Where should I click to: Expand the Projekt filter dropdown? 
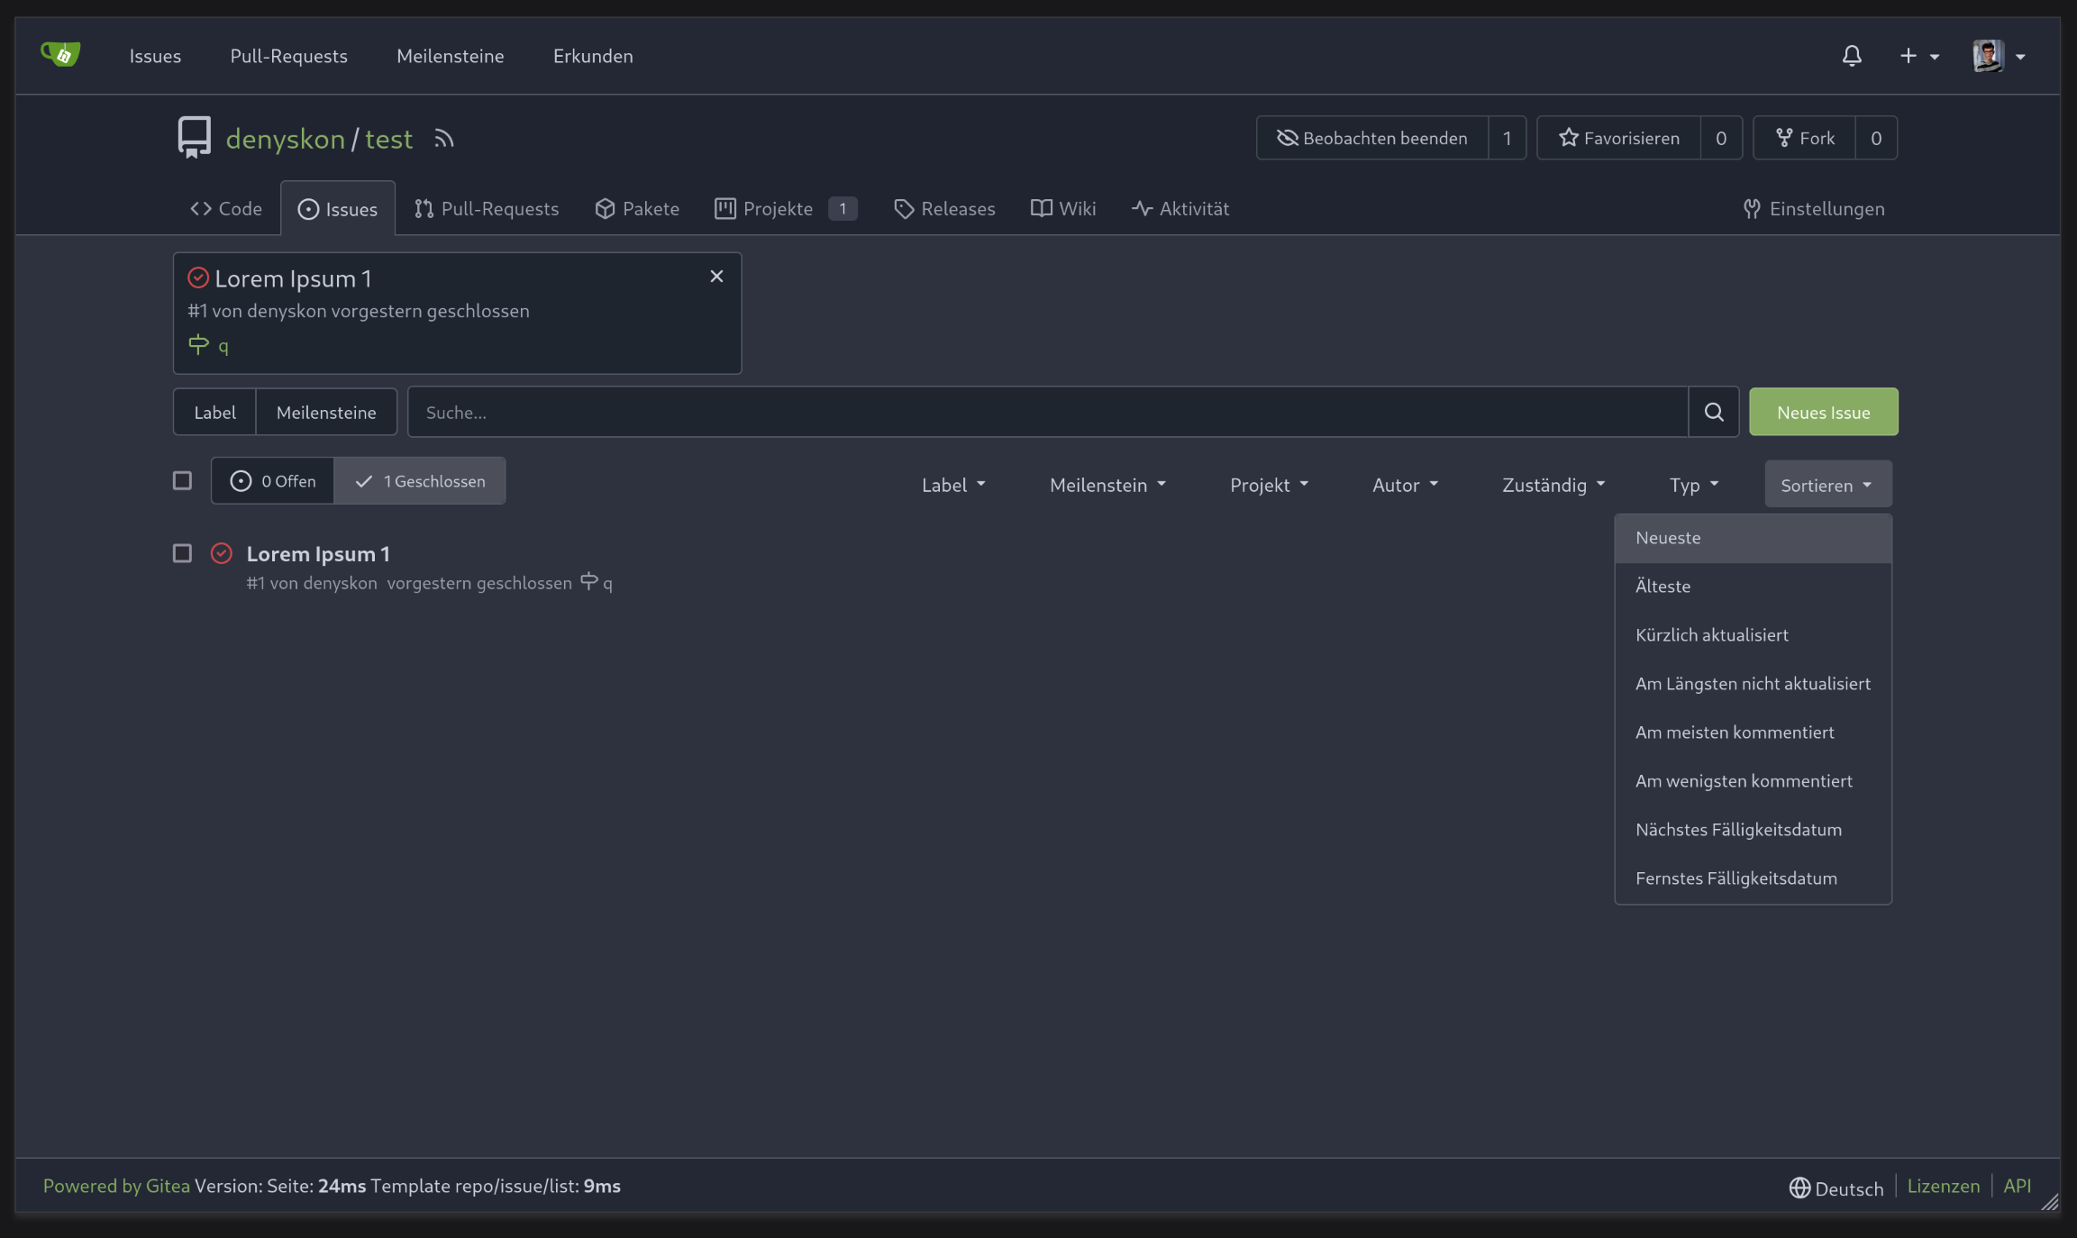pyautogui.click(x=1269, y=485)
